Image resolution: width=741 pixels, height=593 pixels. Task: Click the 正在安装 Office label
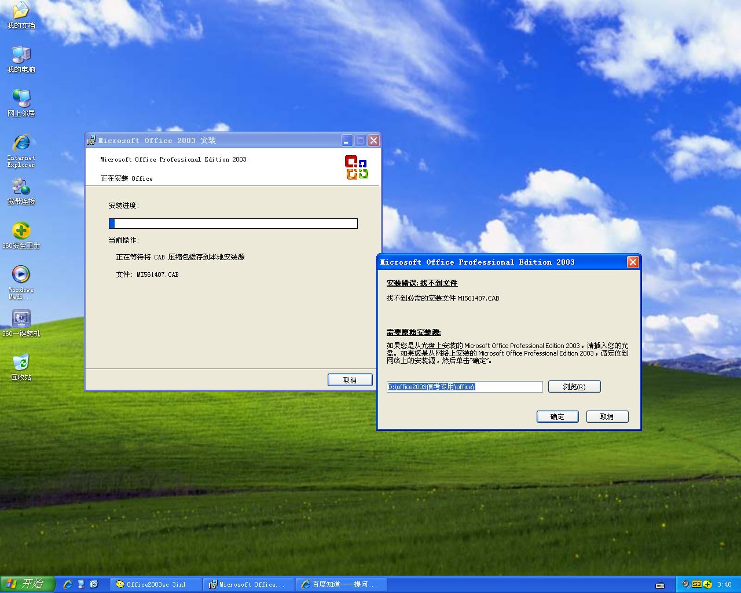click(x=127, y=178)
